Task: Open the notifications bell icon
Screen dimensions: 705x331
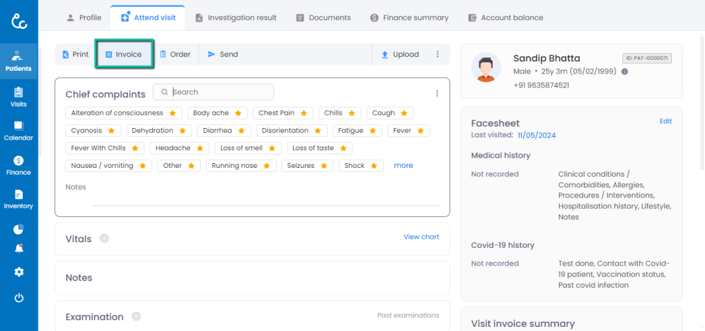Action: 19,248
